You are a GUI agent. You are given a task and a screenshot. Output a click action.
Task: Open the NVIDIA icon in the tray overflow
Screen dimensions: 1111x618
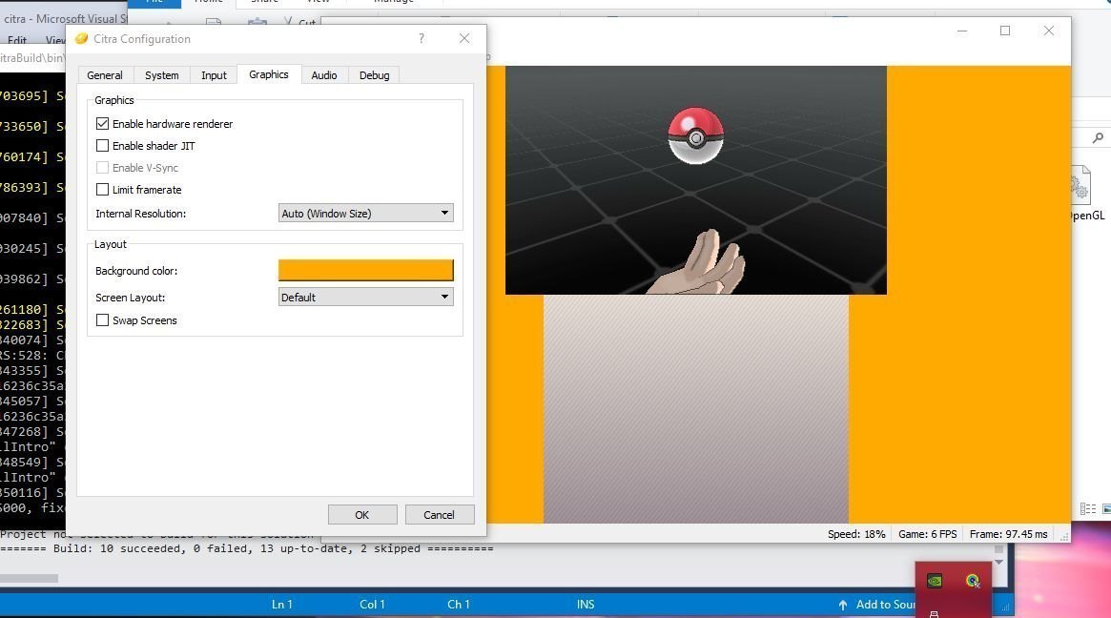(x=935, y=581)
